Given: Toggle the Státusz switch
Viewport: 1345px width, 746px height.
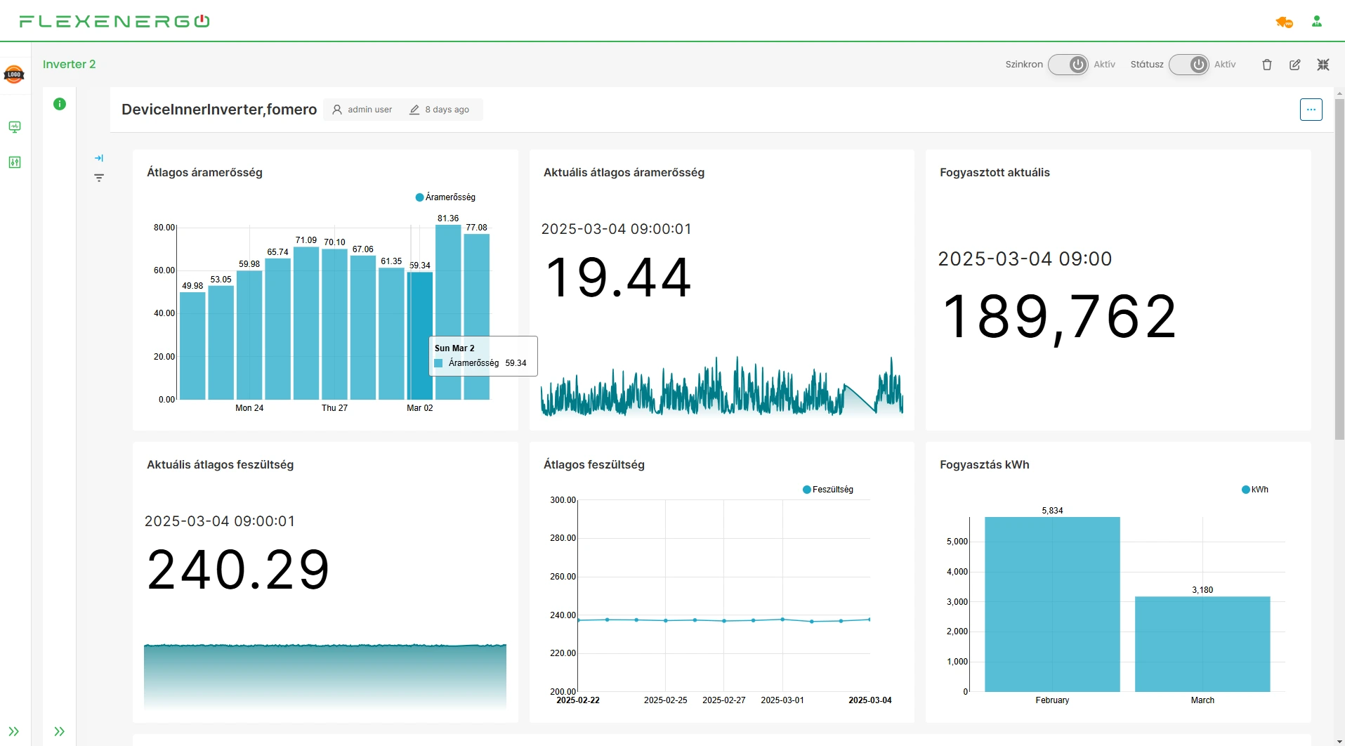Looking at the screenshot, I should tap(1188, 65).
